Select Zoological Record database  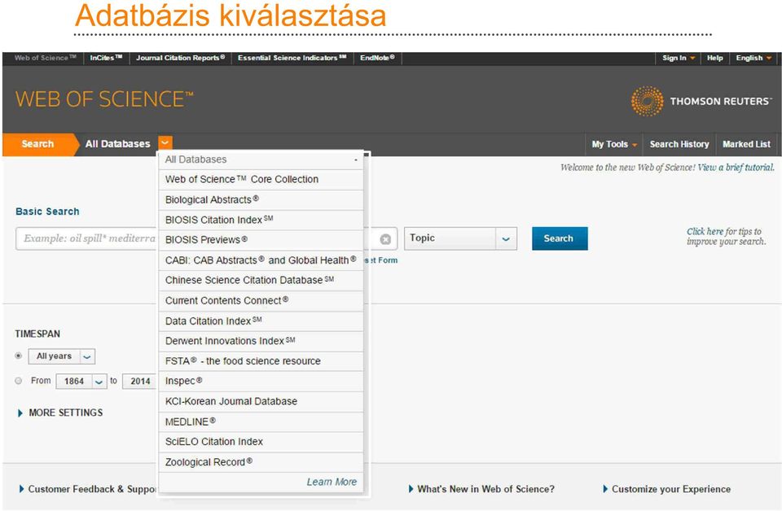pos(261,462)
